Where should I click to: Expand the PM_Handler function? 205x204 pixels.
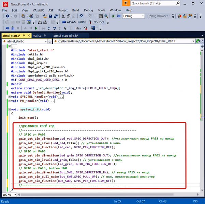point(10,101)
